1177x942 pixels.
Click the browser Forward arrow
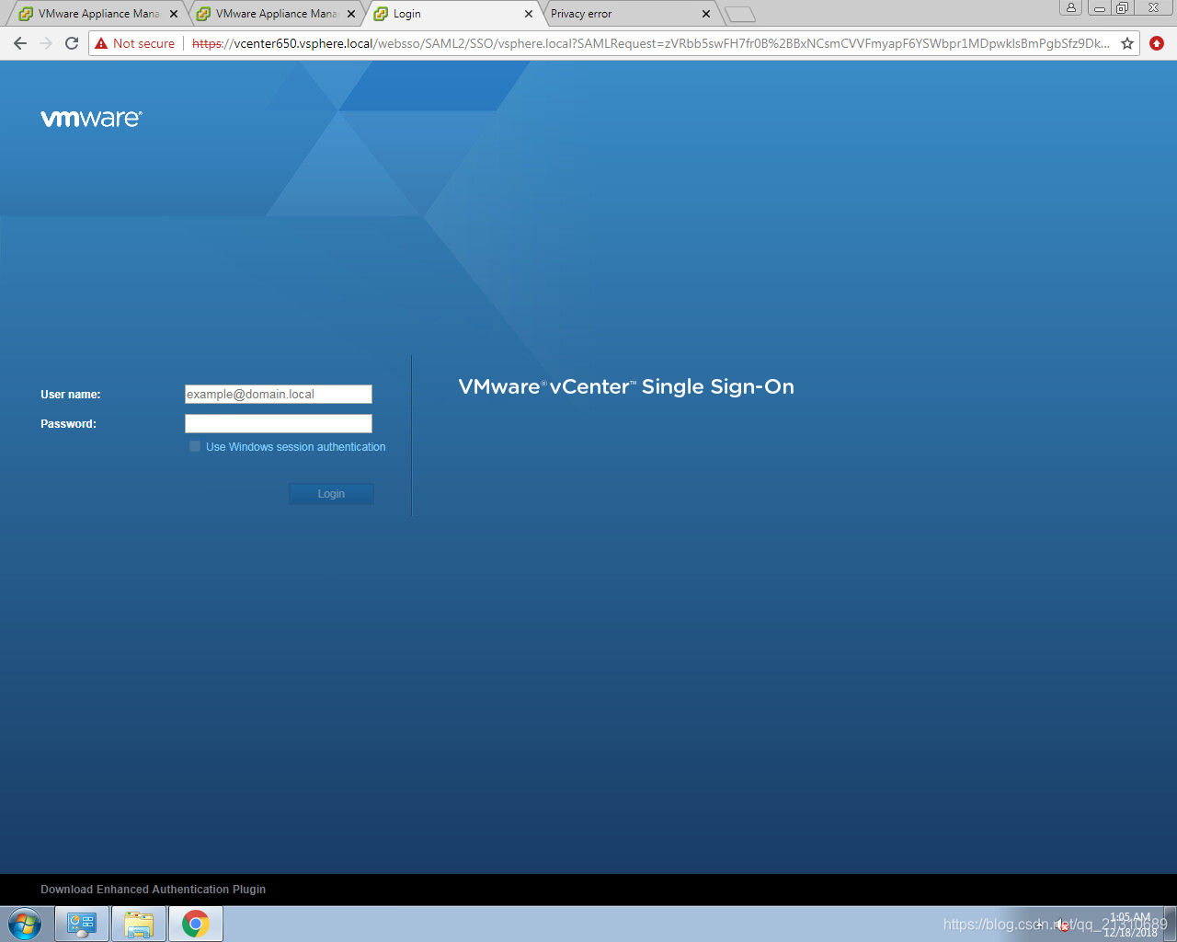(46, 43)
